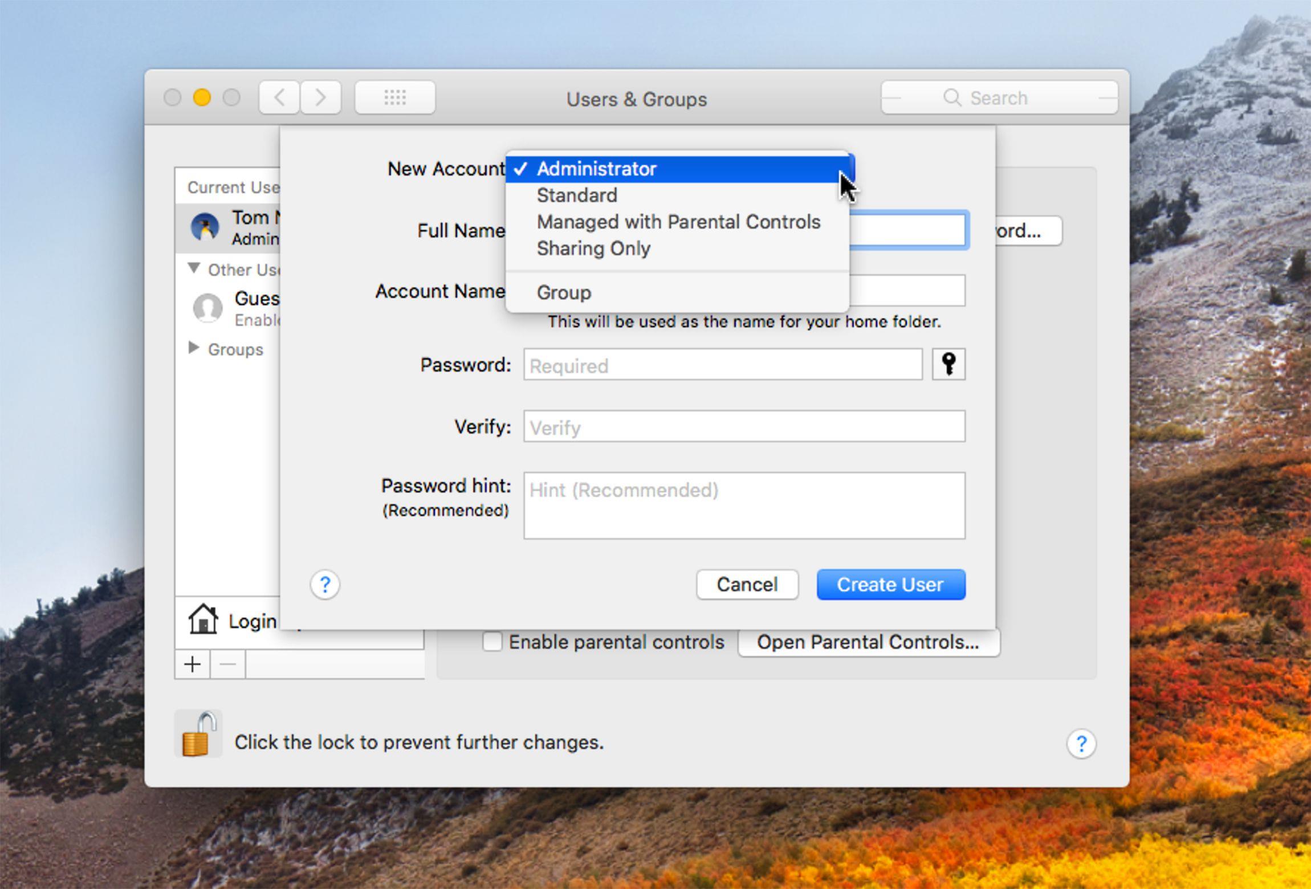Image resolution: width=1311 pixels, height=889 pixels.
Task: Click the window's bottom-right help icon
Action: point(1081,744)
